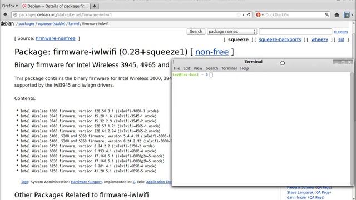Screen dimensions: 356x200
Task: Open the Hardware Support tag link
Action: point(86,182)
